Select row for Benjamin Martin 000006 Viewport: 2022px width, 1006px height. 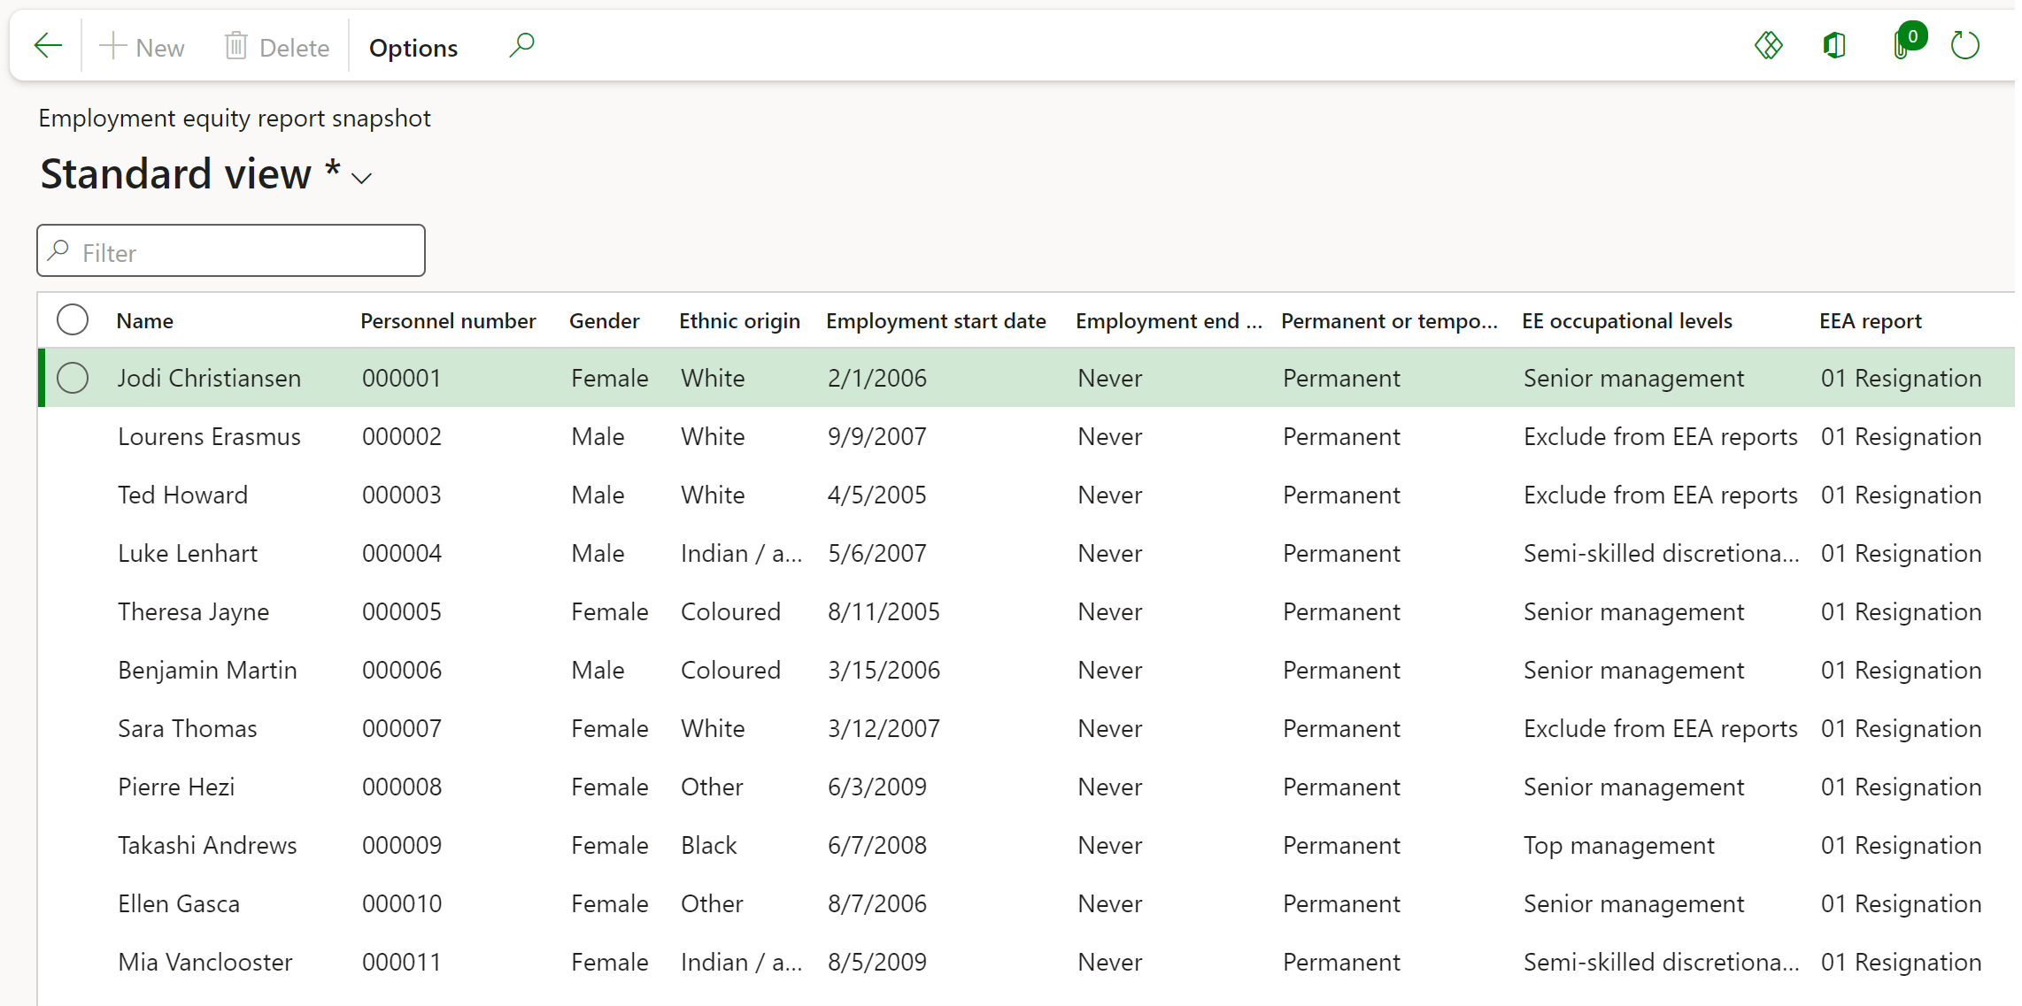click(x=74, y=670)
